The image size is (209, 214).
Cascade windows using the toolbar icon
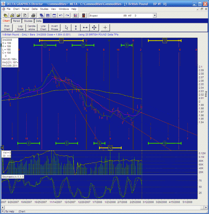pyautogui.click(x=41, y=15)
